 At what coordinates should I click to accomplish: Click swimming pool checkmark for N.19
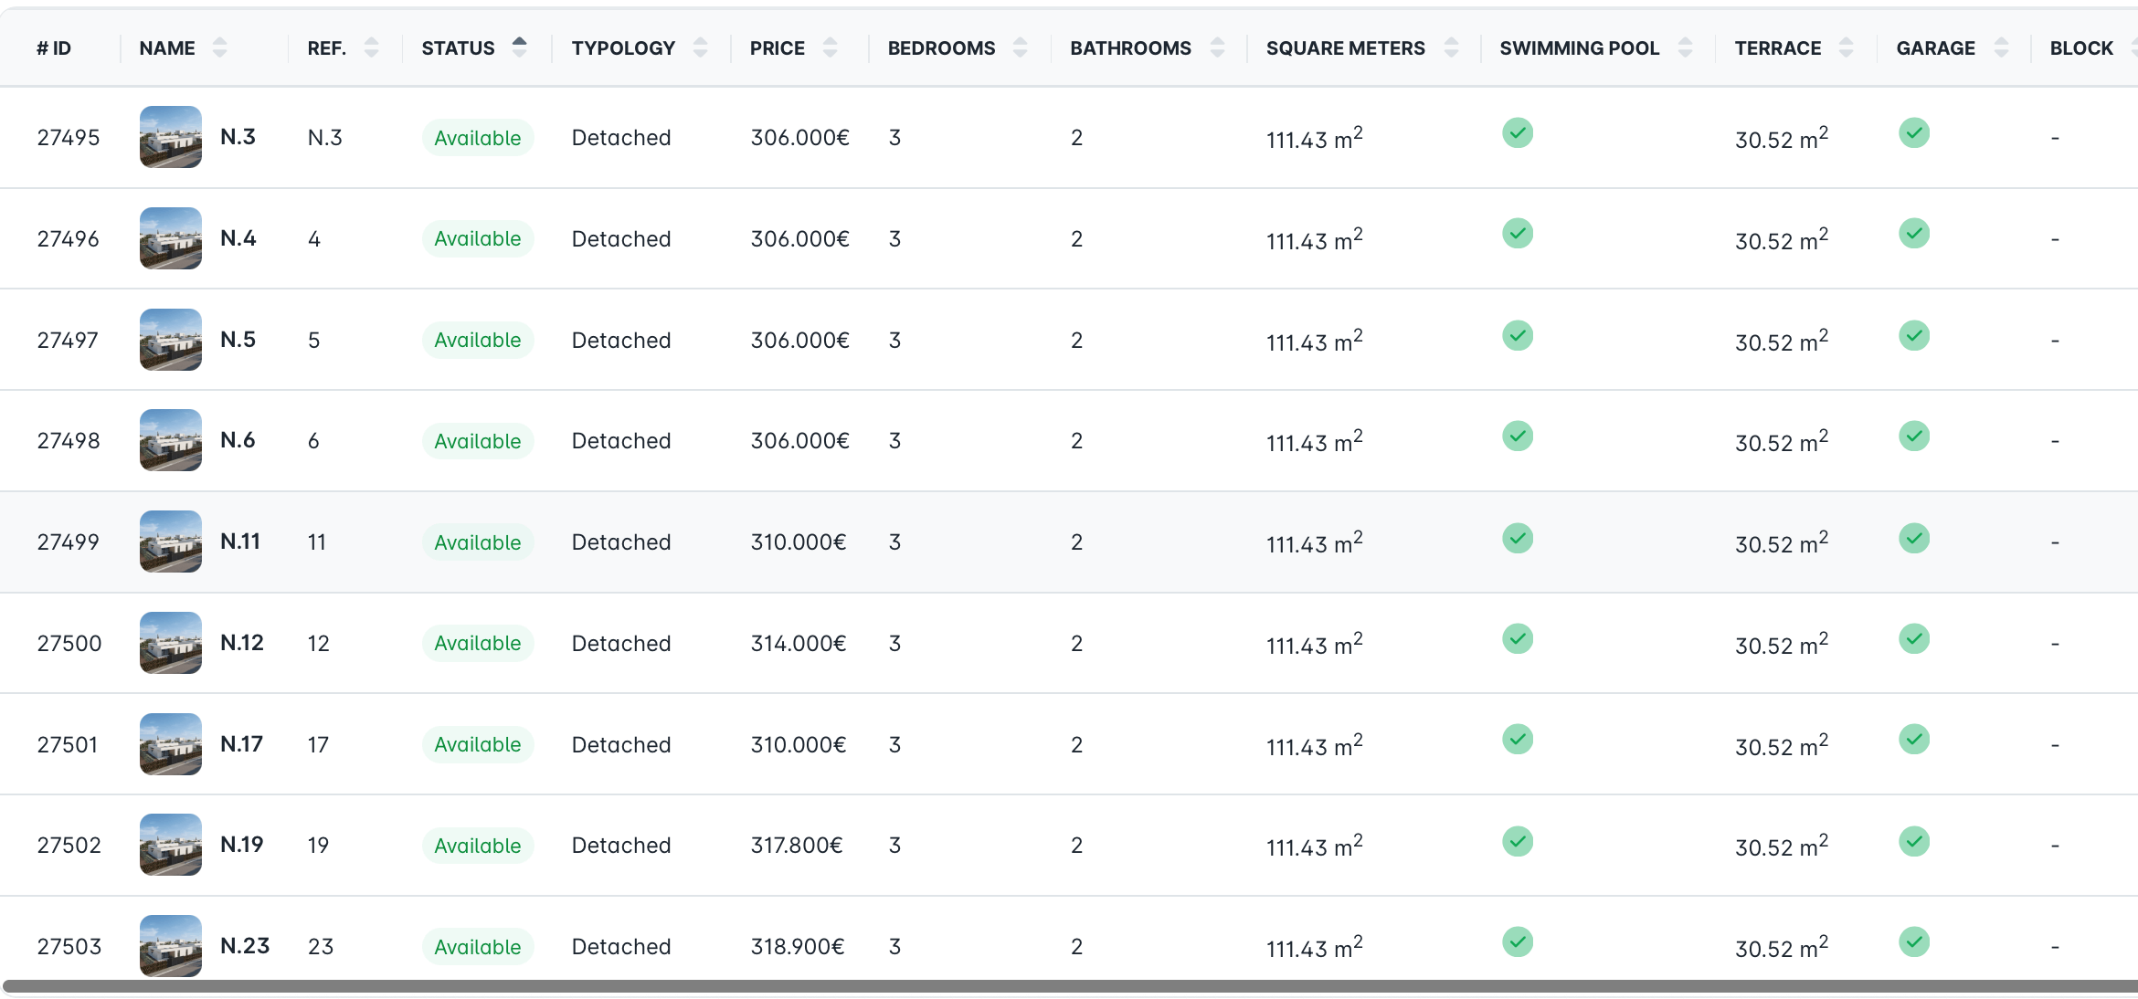[1518, 842]
